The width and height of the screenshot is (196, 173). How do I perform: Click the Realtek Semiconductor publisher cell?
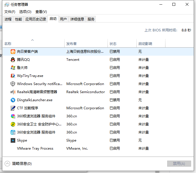click(x=86, y=92)
